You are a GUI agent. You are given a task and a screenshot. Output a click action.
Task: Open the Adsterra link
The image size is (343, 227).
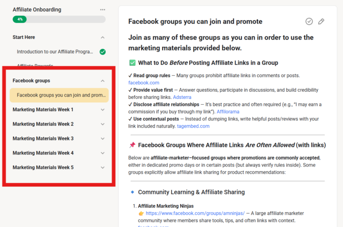[182, 97]
